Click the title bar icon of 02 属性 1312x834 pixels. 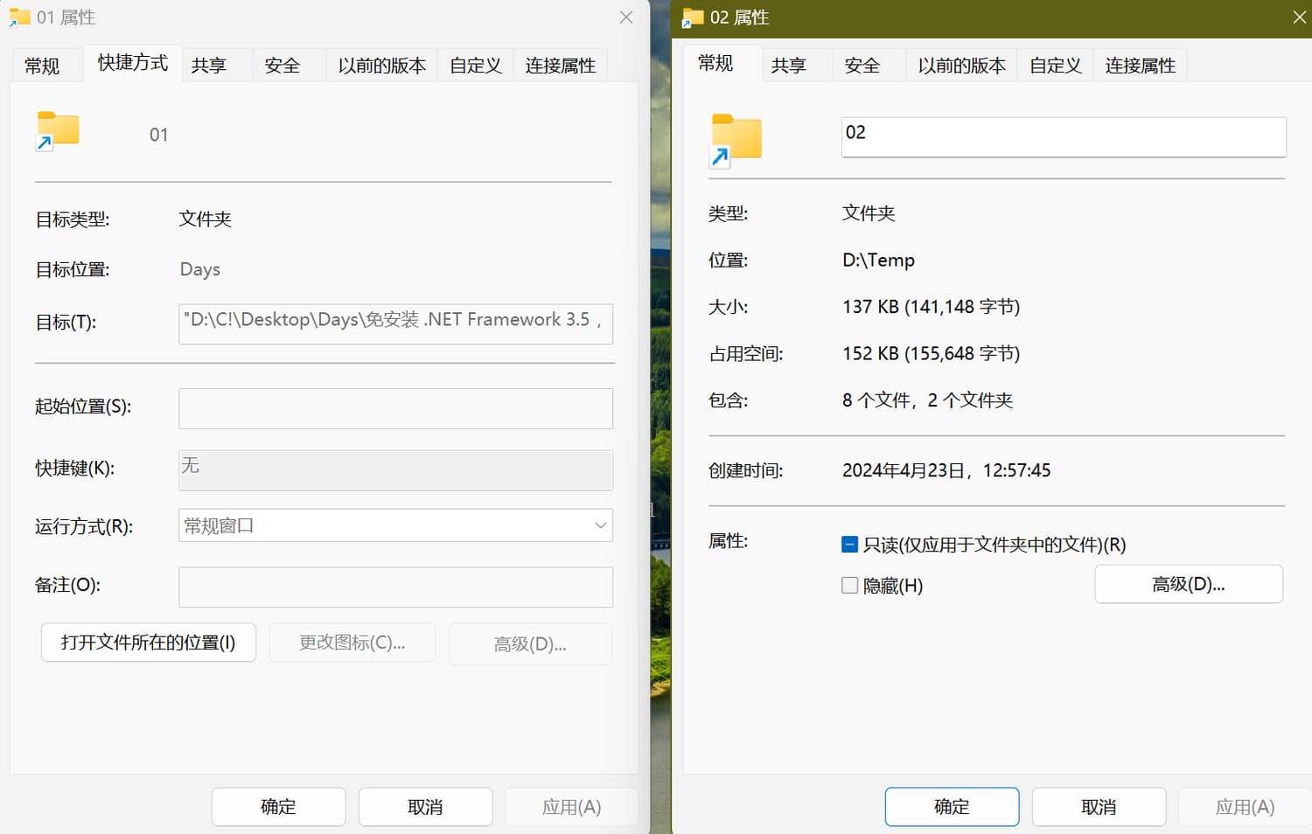[x=693, y=17]
